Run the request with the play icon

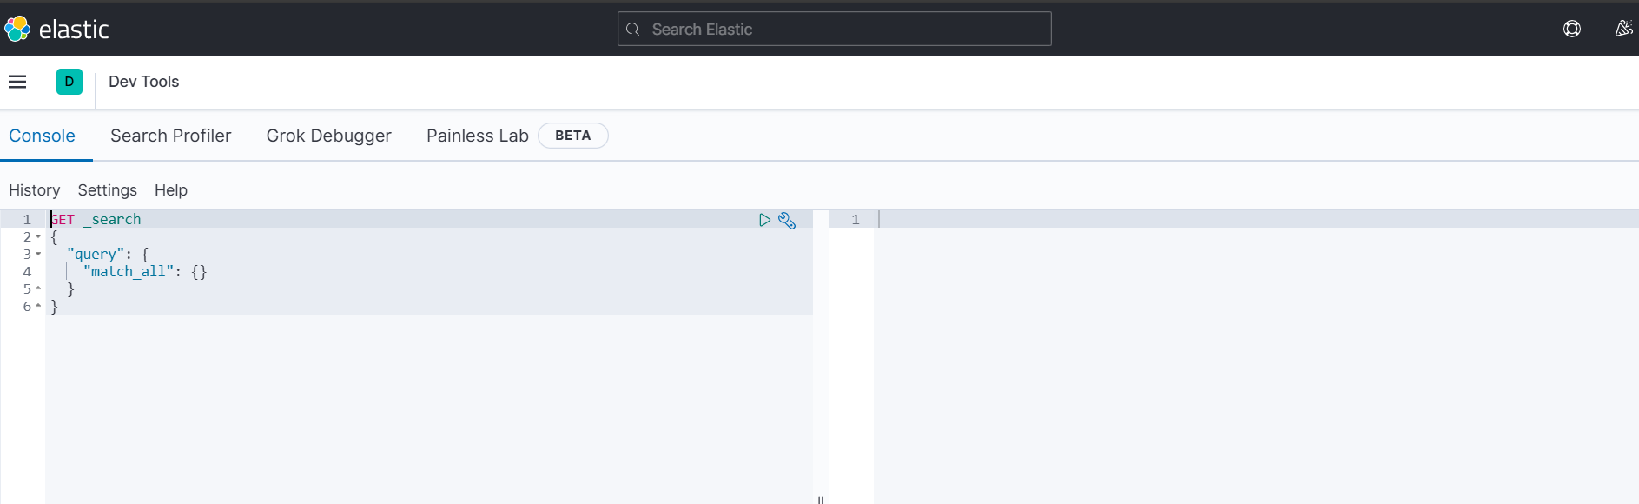pos(764,220)
